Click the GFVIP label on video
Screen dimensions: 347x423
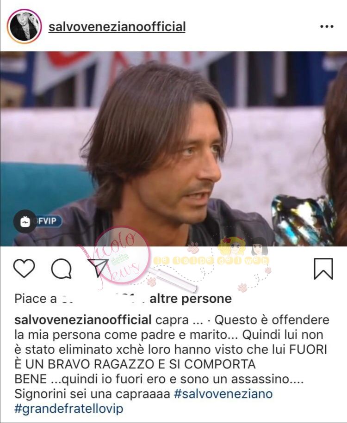[49, 221]
